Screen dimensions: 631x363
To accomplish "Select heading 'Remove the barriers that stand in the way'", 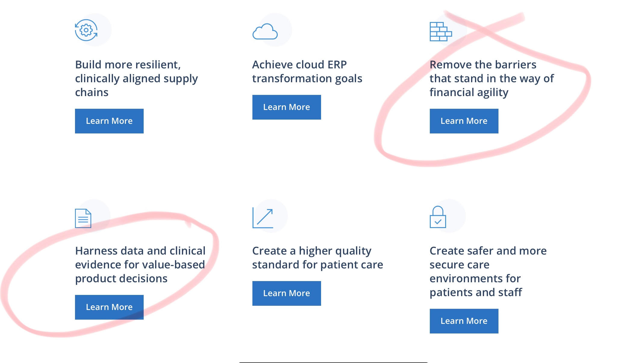I will coord(492,78).
